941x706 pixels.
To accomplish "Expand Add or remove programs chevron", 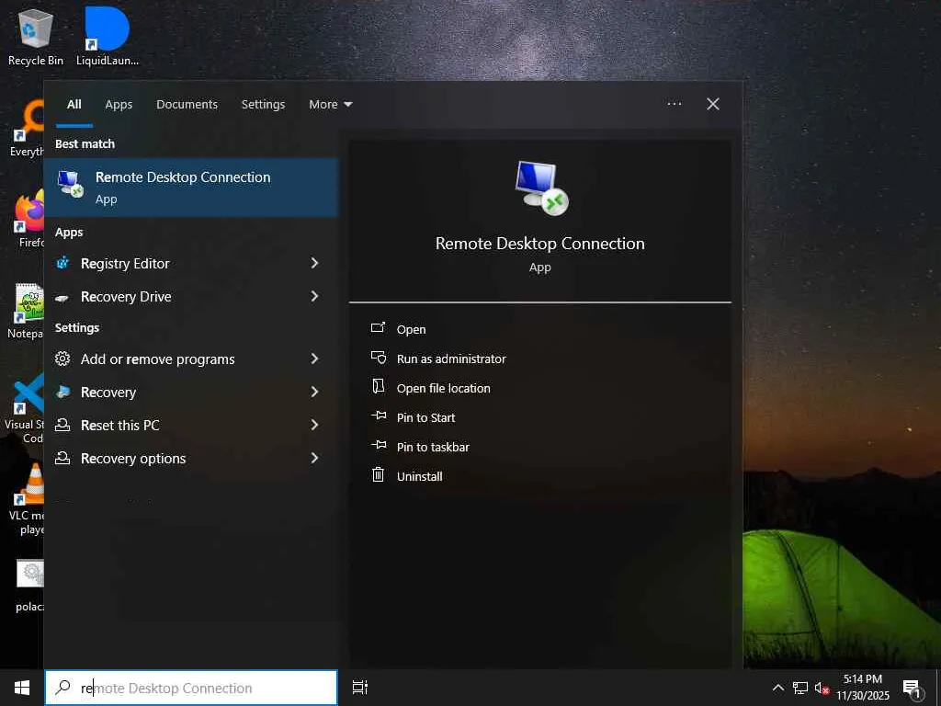I will [x=314, y=359].
